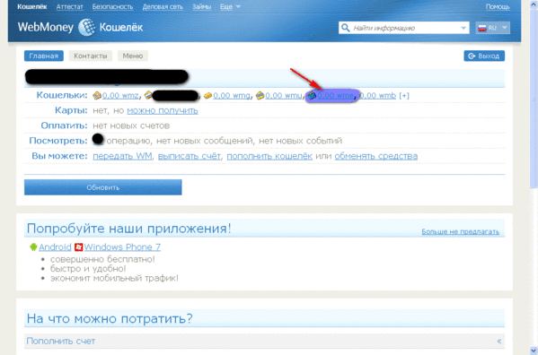Open the Кошелёк top menu item

tap(32, 6)
